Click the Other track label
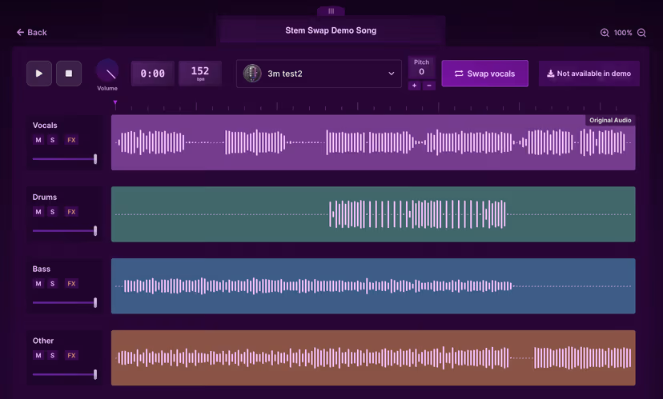Image resolution: width=663 pixels, height=399 pixels. [43, 341]
